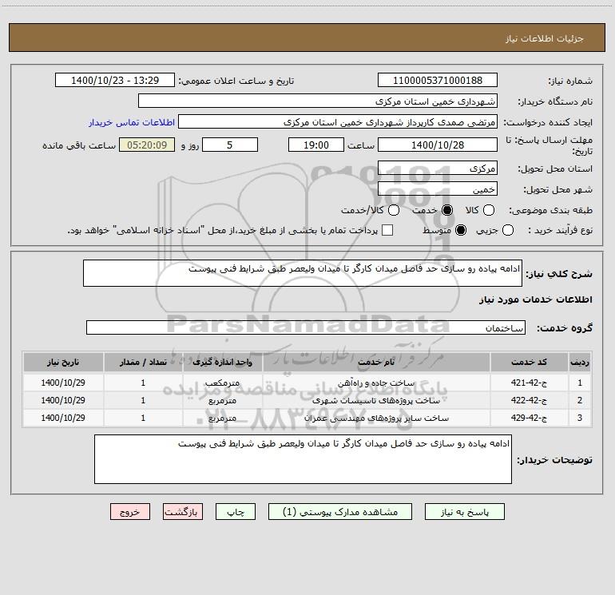Open the اطلاعات تماس خریدار link

132,122
